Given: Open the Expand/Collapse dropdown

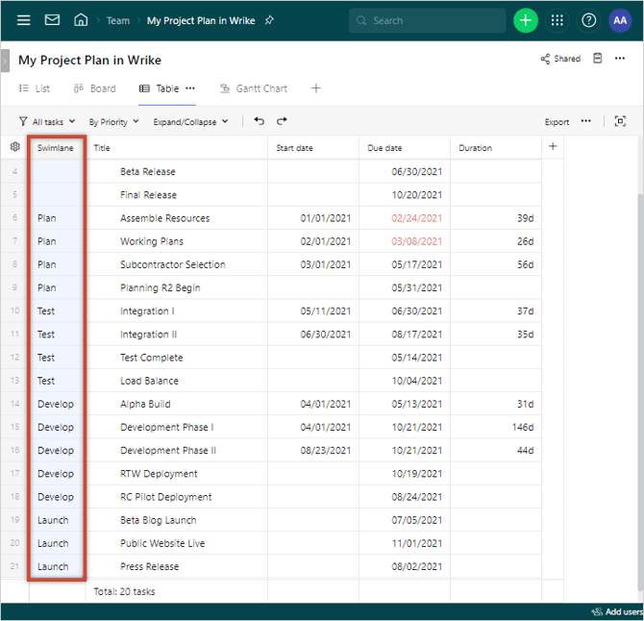Looking at the screenshot, I should 190,122.
